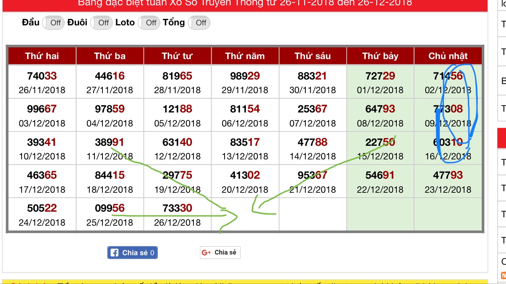Toggle the Đầu switch on

tap(53, 23)
